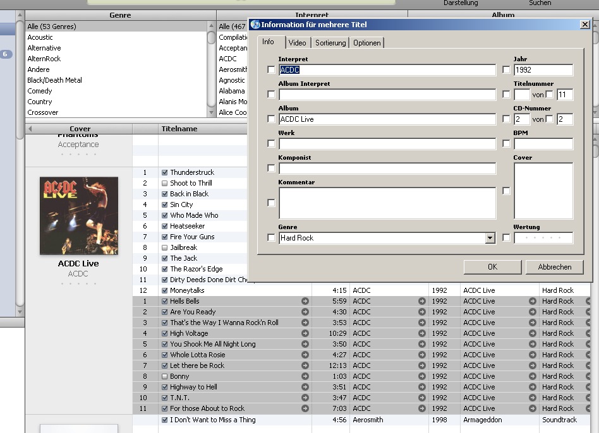Image resolution: width=599 pixels, height=433 pixels.
Task: Click arrow icon beside Highway to Hell title
Action: tap(305, 387)
